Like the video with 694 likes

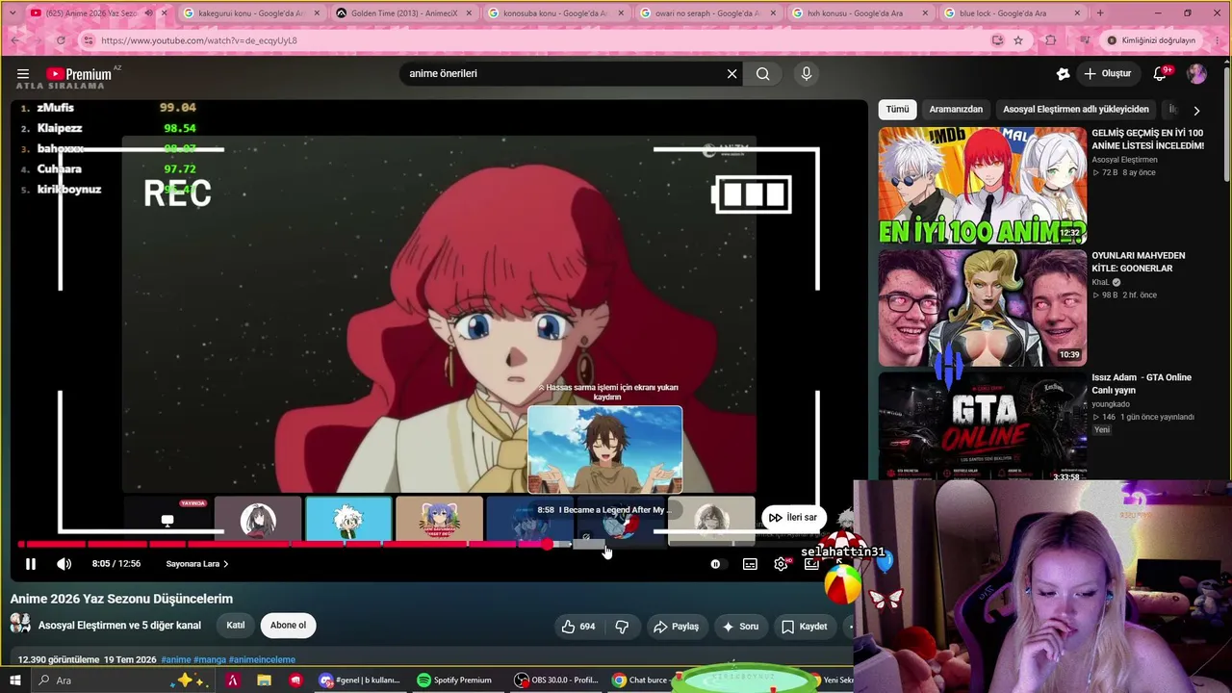(578, 627)
